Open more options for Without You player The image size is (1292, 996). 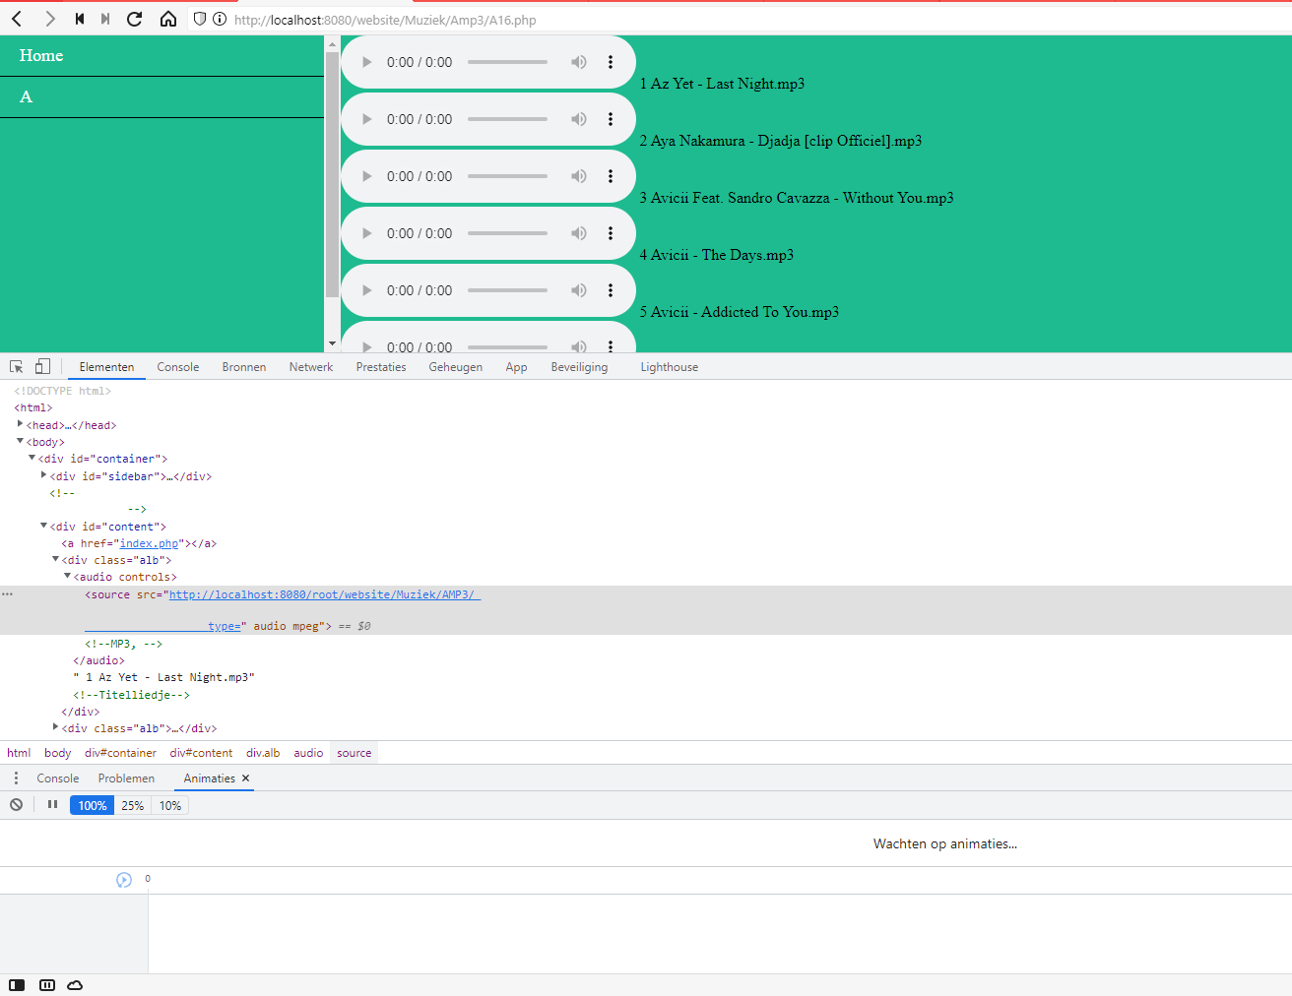(x=611, y=176)
